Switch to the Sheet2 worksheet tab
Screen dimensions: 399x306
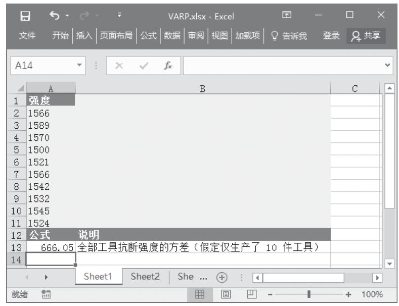pyautogui.click(x=145, y=277)
